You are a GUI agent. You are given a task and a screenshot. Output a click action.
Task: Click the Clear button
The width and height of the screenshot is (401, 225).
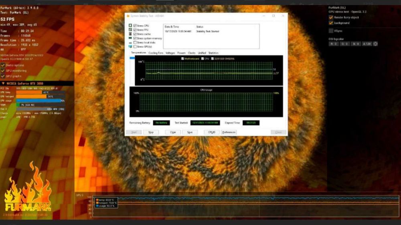coord(173,132)
